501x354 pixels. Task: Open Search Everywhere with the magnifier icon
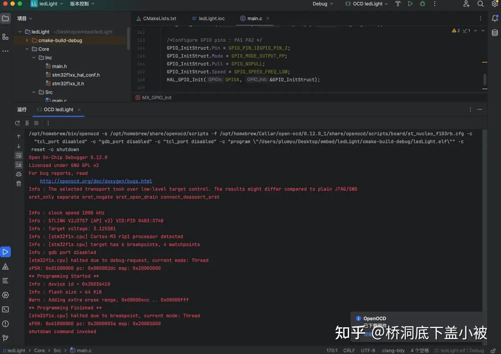tap(479, 4)
